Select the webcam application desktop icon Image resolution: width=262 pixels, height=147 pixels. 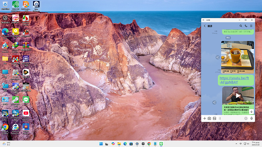(x=36, y=6)
